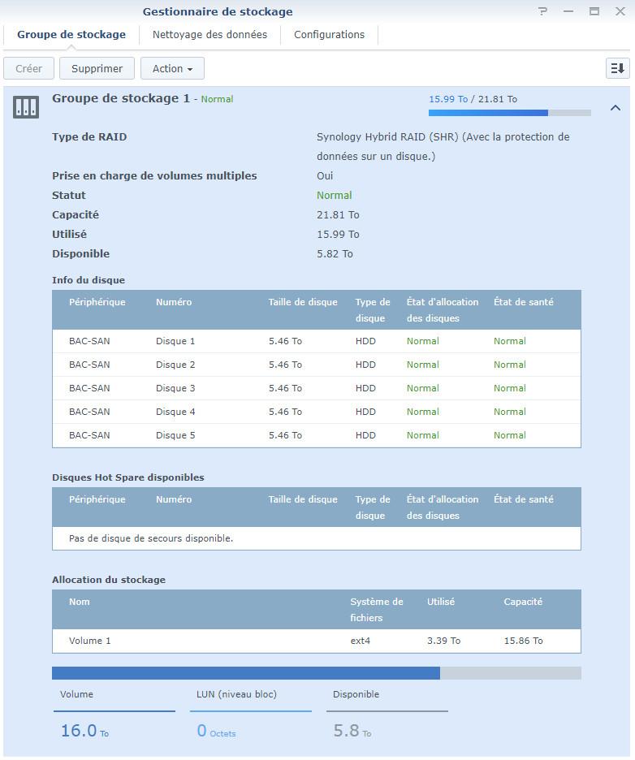Image resolution: width=635 pixels, height=760 pixels.
Task: Select the Disque 5 row
Action: click(316, 435)
